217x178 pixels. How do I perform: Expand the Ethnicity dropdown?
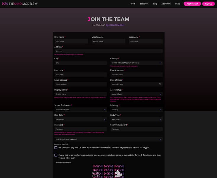click(x=136, y=109)
